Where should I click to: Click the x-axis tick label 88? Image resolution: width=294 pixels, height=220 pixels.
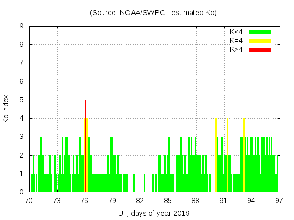[196, 201]
